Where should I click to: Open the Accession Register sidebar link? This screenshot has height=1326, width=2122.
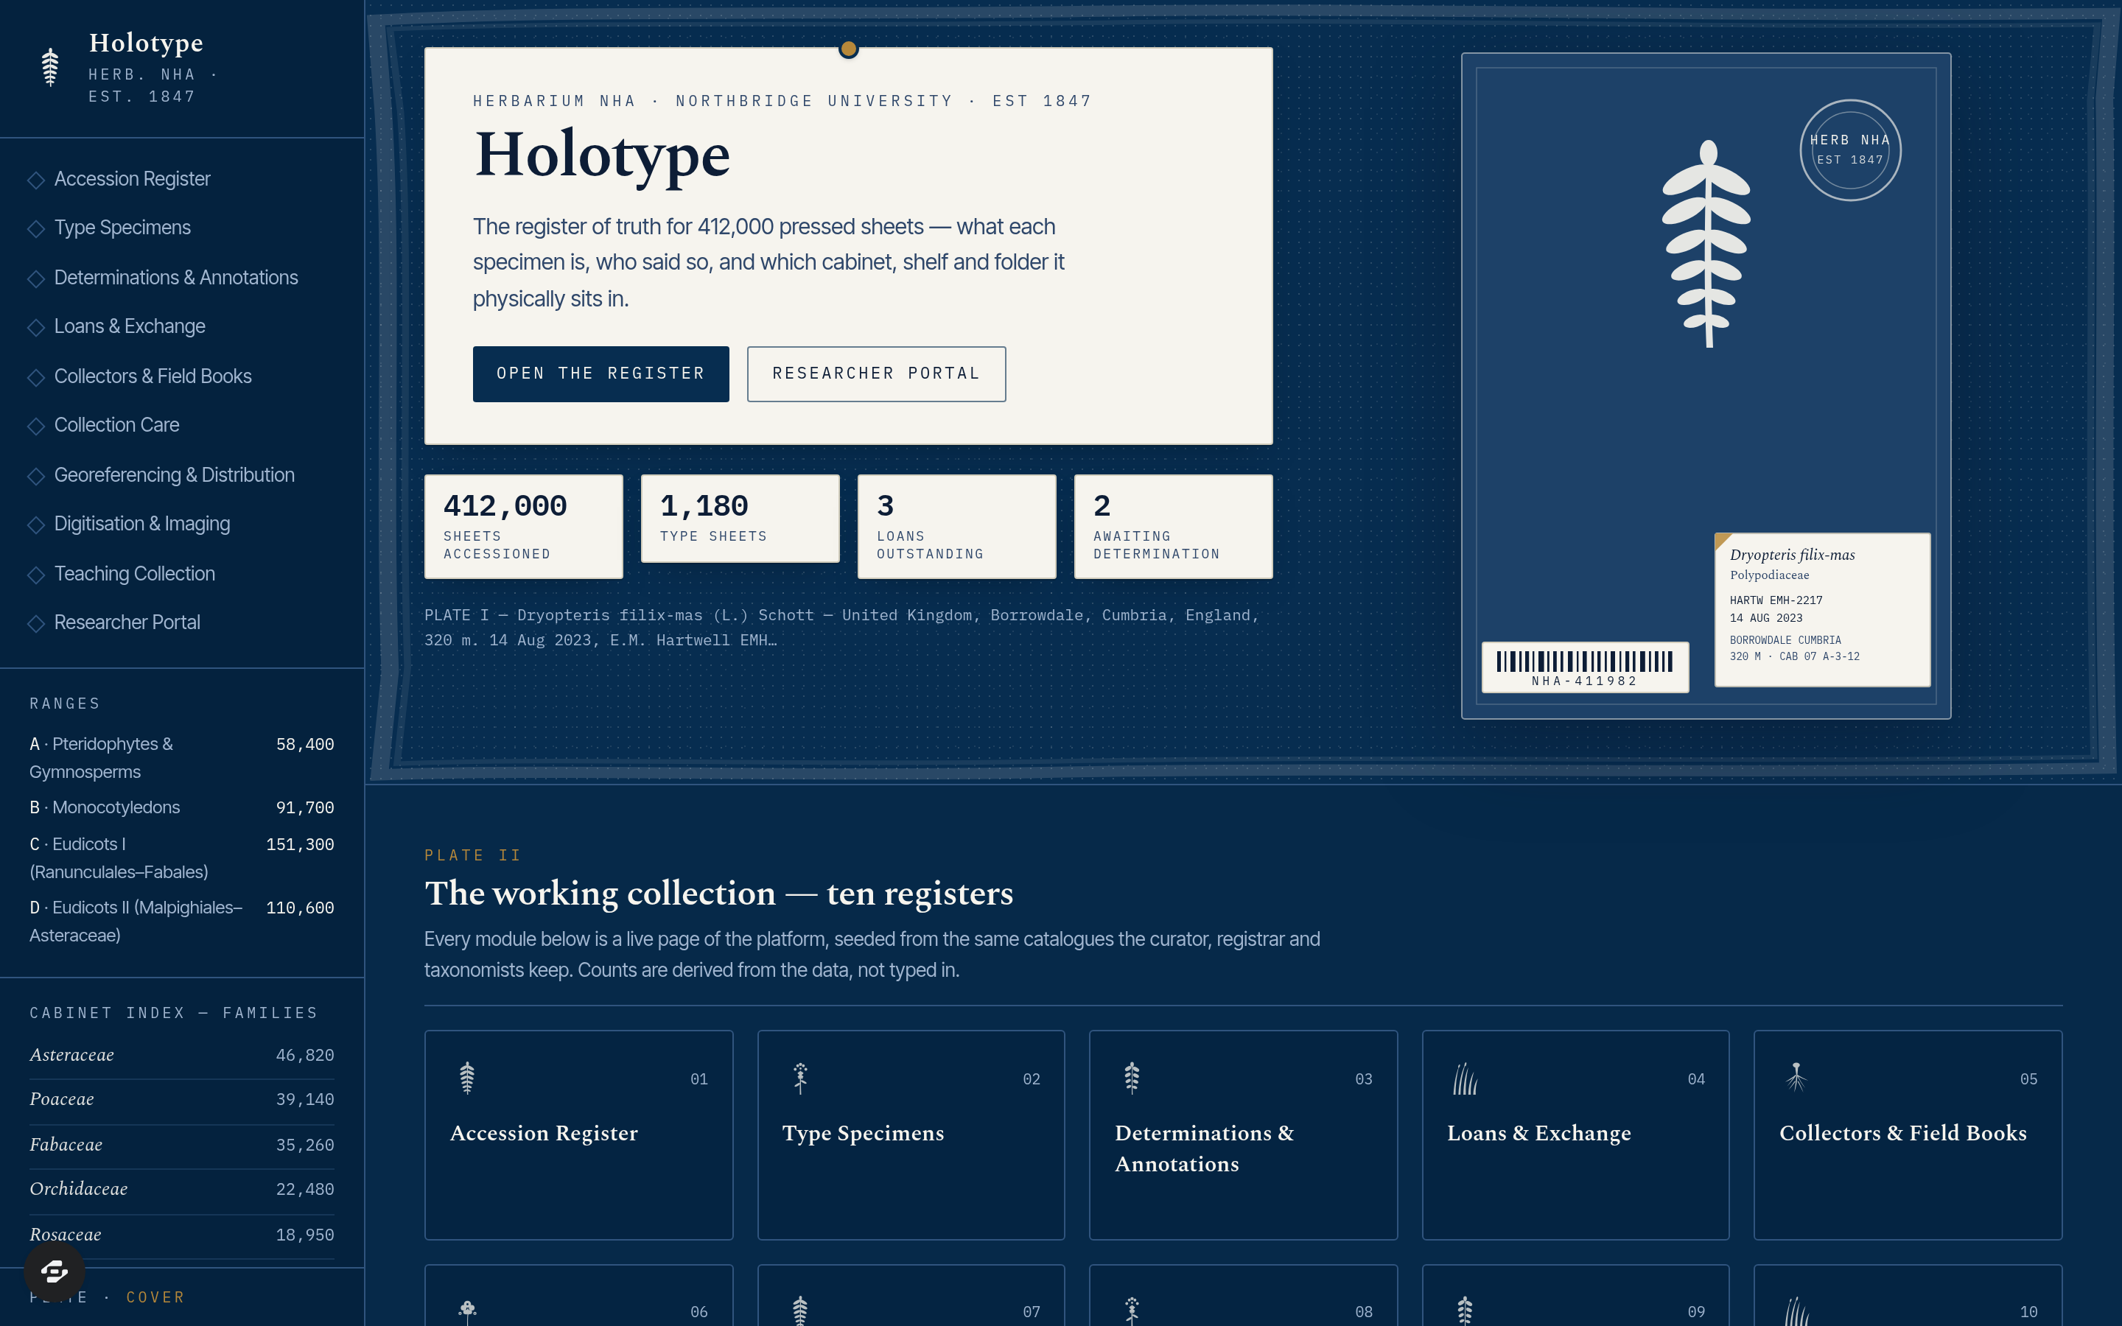point(132,179)
